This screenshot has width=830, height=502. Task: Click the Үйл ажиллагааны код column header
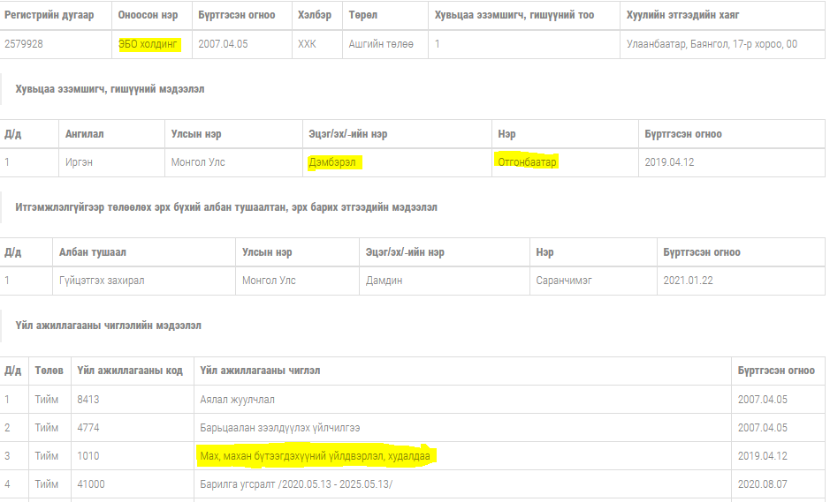(130, 371)
